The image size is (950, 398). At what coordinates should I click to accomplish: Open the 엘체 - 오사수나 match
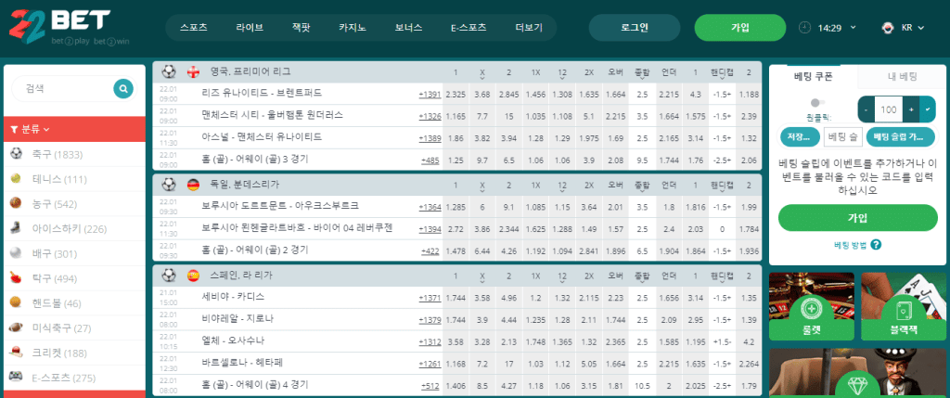233,340
